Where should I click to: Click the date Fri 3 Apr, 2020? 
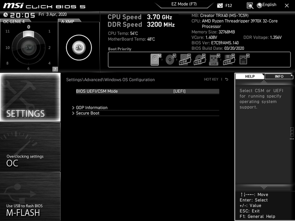click(x=52, y=14)
